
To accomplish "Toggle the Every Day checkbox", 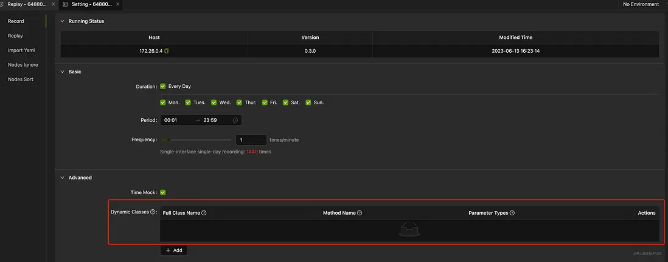I will point(162,86).
